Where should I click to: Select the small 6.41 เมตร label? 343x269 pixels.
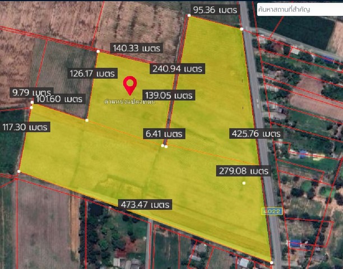164,134
